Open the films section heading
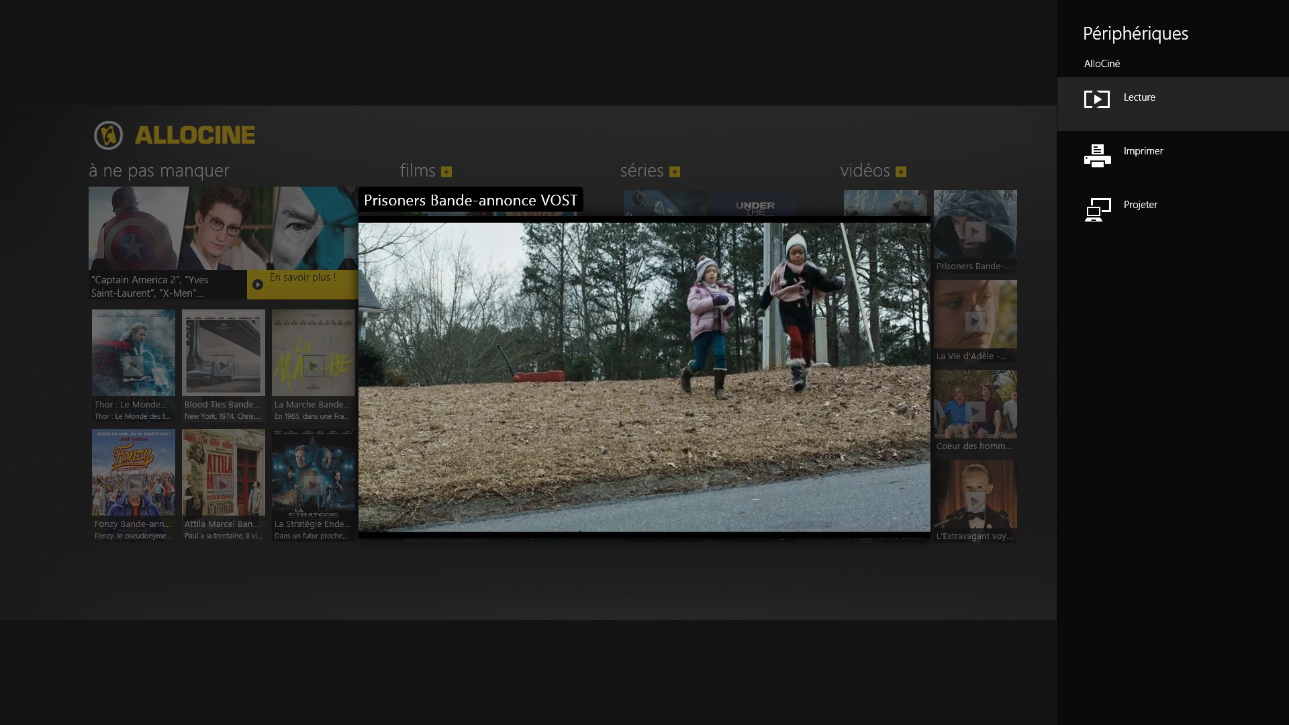This screenshot has height=725, width=1289. 418,171
